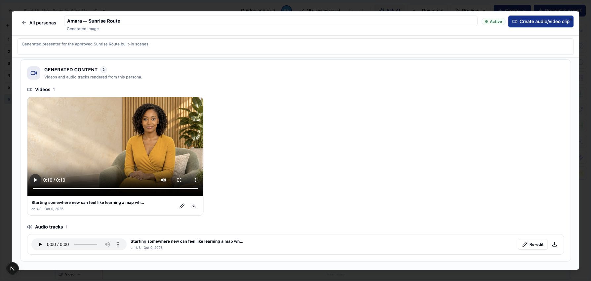The width and height of the screenshot is (591, 281).
Task: Click the Generated Content camera icon
Action: (x=34, y=73)
